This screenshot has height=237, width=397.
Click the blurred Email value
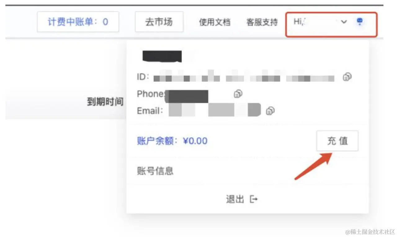coord(215,110)
